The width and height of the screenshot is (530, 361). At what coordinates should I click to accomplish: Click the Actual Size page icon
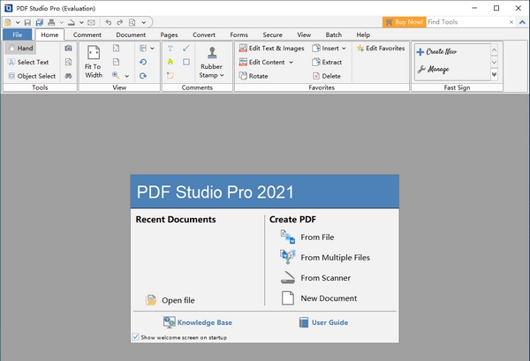pyautogui.click(x=116, y=62)
